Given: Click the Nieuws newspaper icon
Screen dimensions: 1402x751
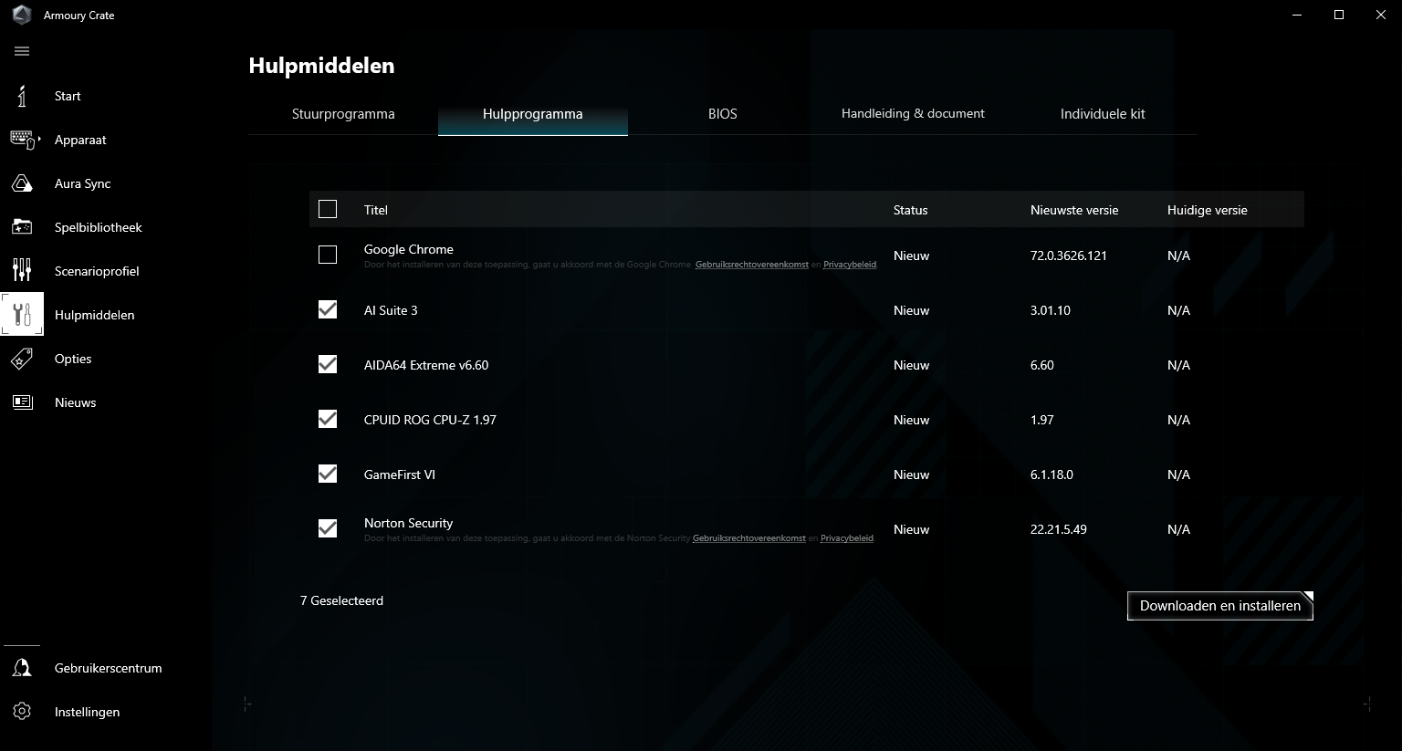Looking at the screenshot, I should tap(22, 402).
